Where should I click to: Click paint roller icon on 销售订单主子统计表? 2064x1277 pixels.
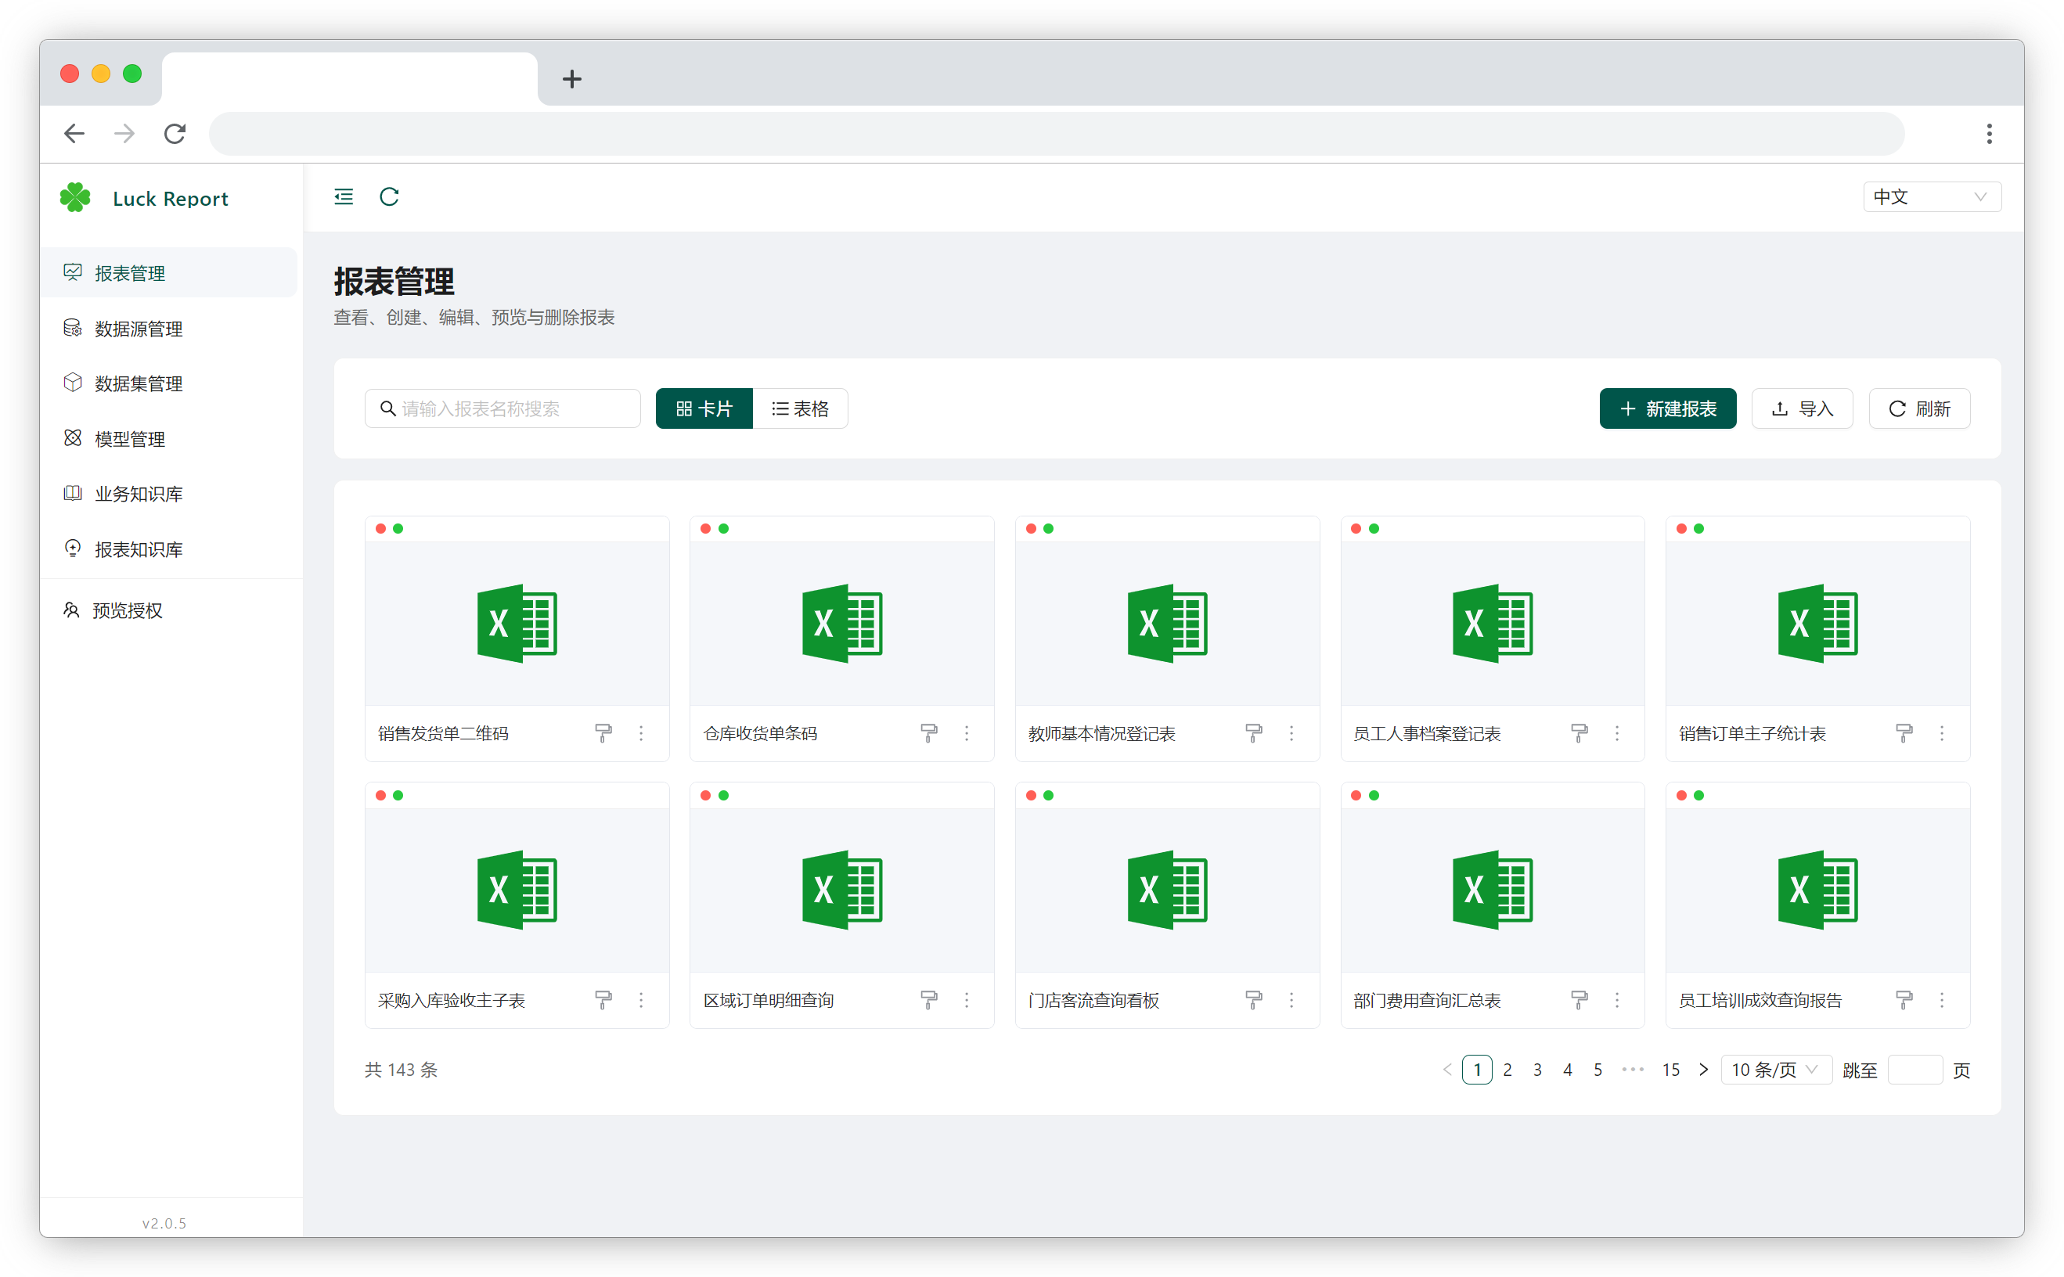pos(1904,733)
